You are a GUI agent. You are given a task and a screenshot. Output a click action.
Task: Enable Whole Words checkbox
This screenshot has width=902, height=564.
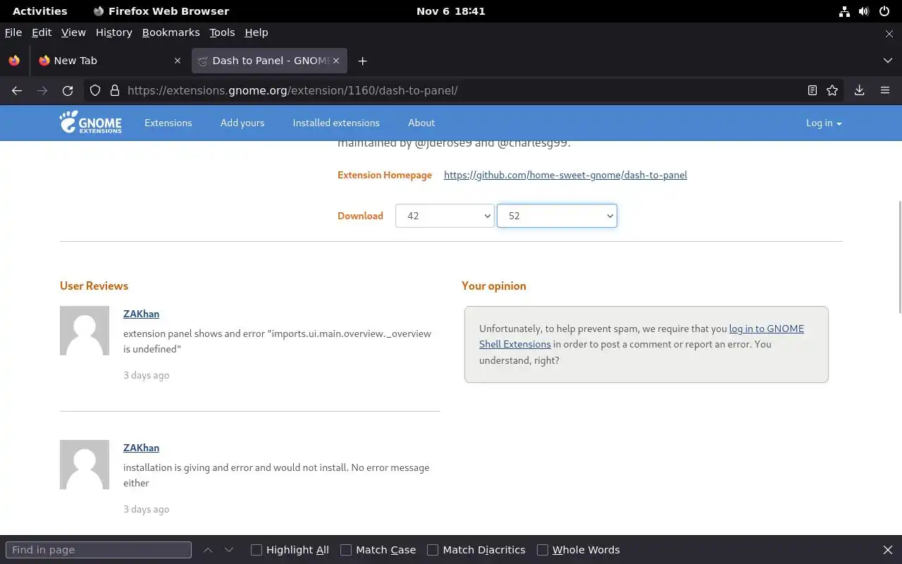[x=543, y=550]
